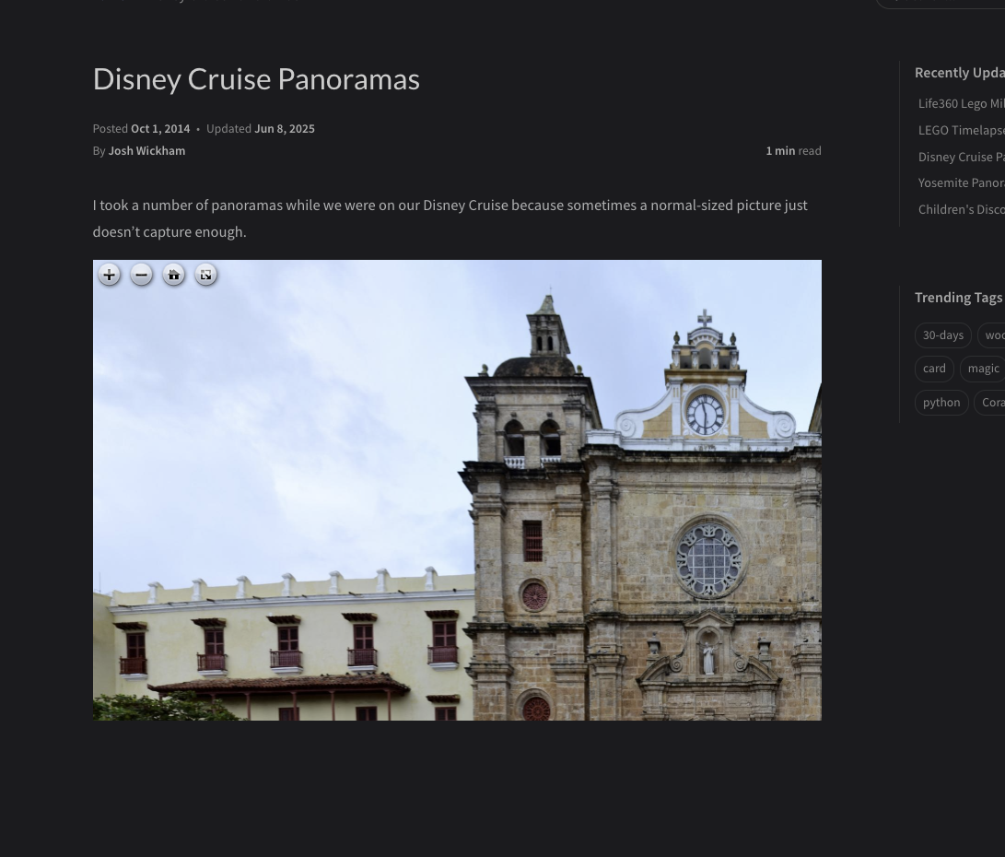Click the Trending Tags heading

pos(958,298)
